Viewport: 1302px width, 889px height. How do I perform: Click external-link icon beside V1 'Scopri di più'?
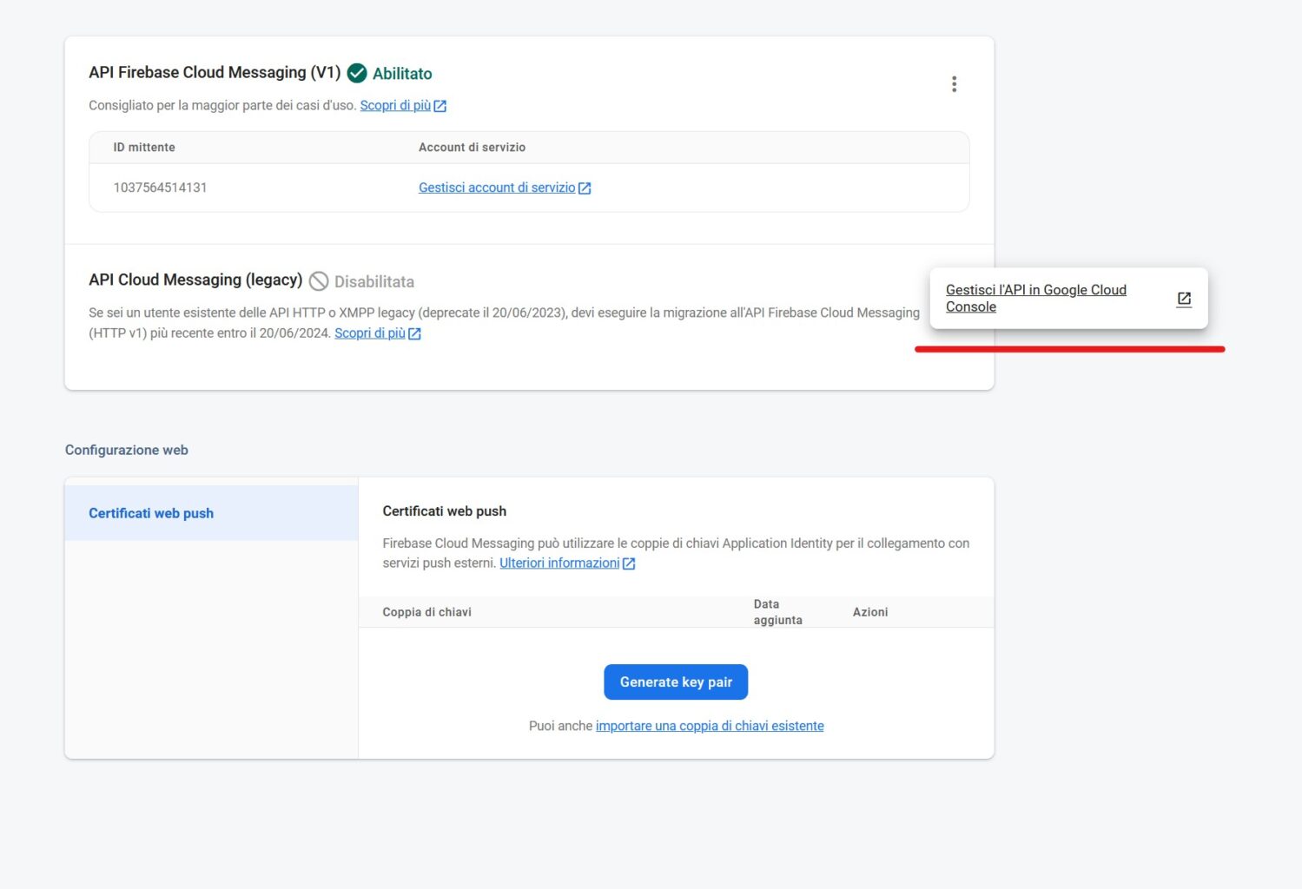coord(440,106)
